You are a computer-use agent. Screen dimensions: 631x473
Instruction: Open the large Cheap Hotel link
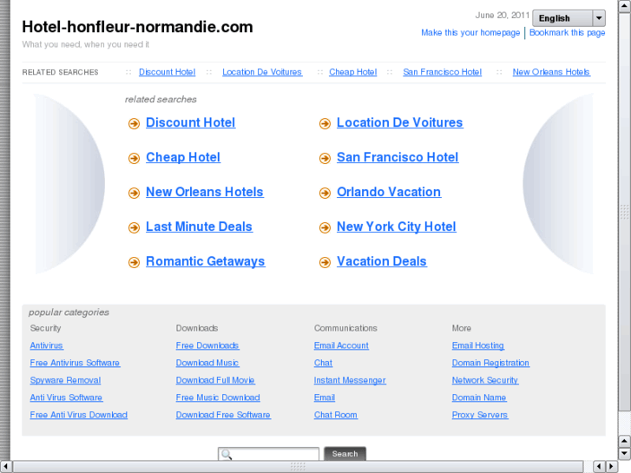tap(183, 157)
